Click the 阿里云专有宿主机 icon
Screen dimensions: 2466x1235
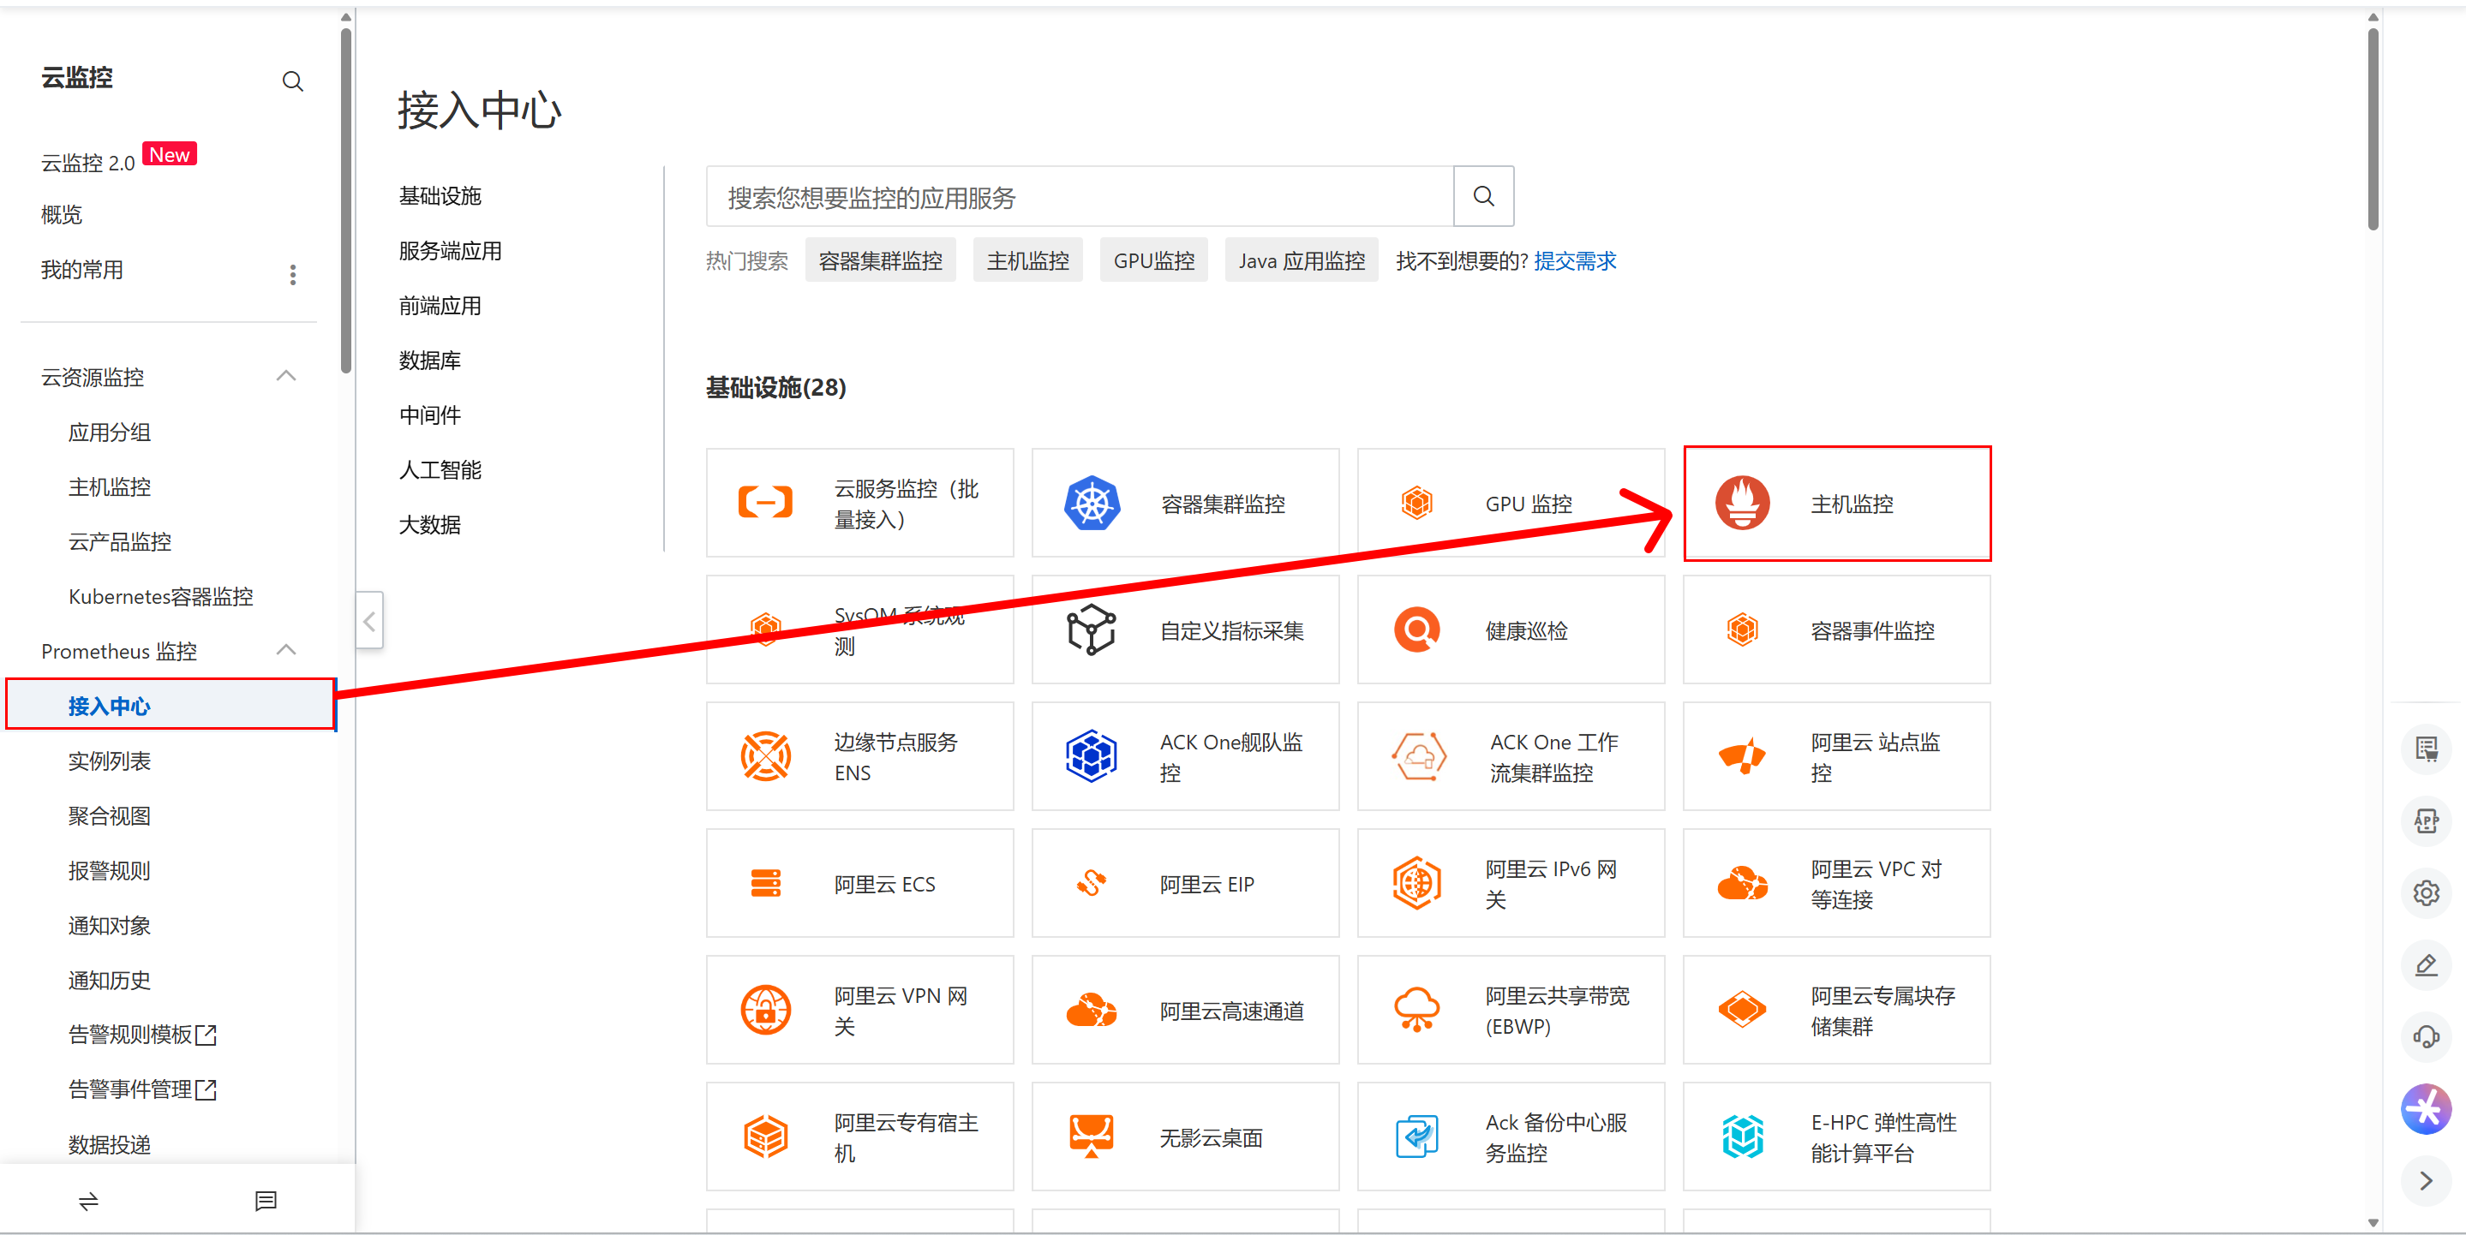click(765, 1137)
